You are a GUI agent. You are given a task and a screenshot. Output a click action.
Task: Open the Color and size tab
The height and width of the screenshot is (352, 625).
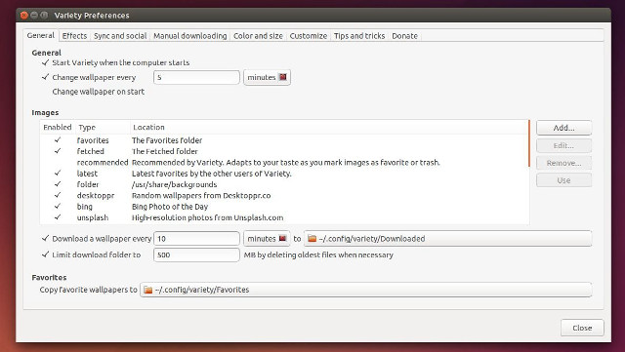point(258,36)
